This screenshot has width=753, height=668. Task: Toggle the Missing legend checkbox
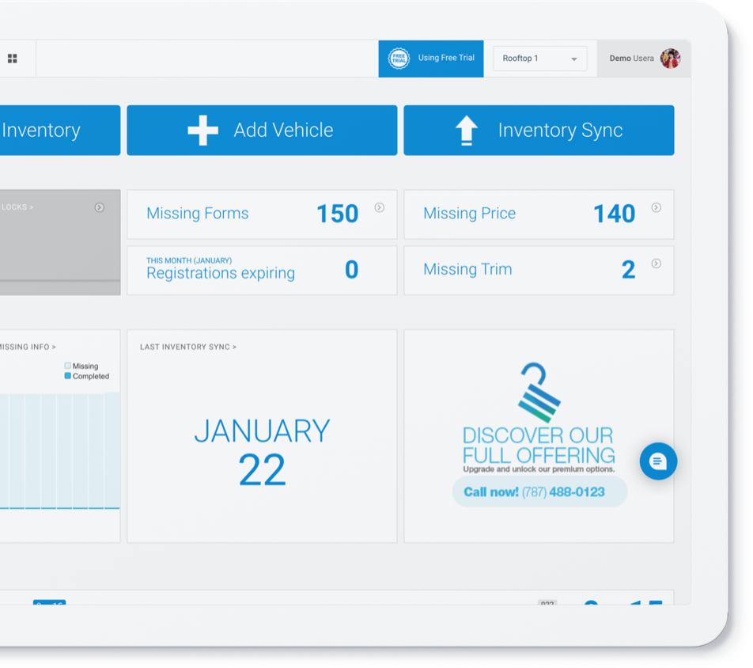pos(68,366)
